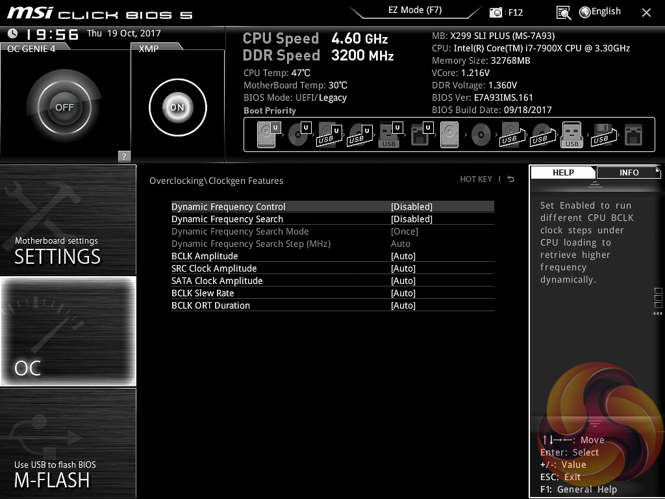Click the BIOS Mode UEFI/Legacy text
This screenshot has height=499, width=665.
295,97
